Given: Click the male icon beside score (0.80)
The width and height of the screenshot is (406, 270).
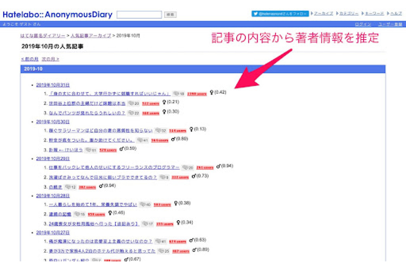Looking at the screenshot, I should 173,139.
